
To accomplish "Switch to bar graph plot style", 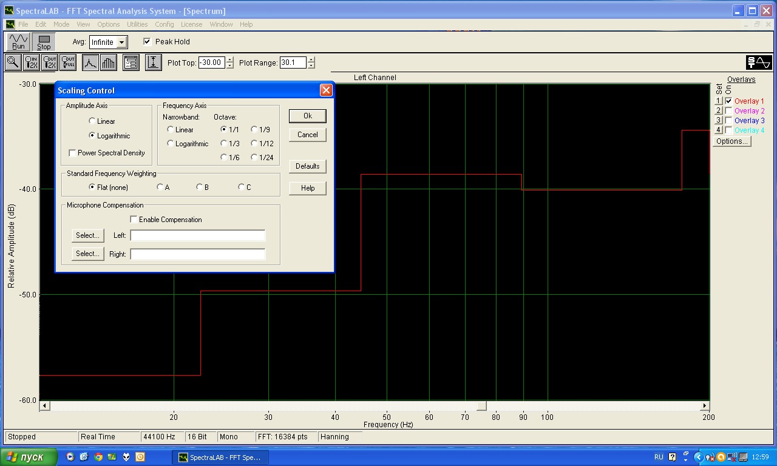I will 109,62.
